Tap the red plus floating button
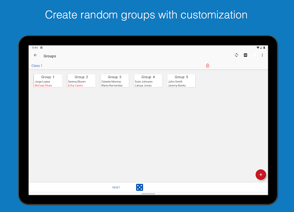Viewport: 294px width, 212px height. 261,175
